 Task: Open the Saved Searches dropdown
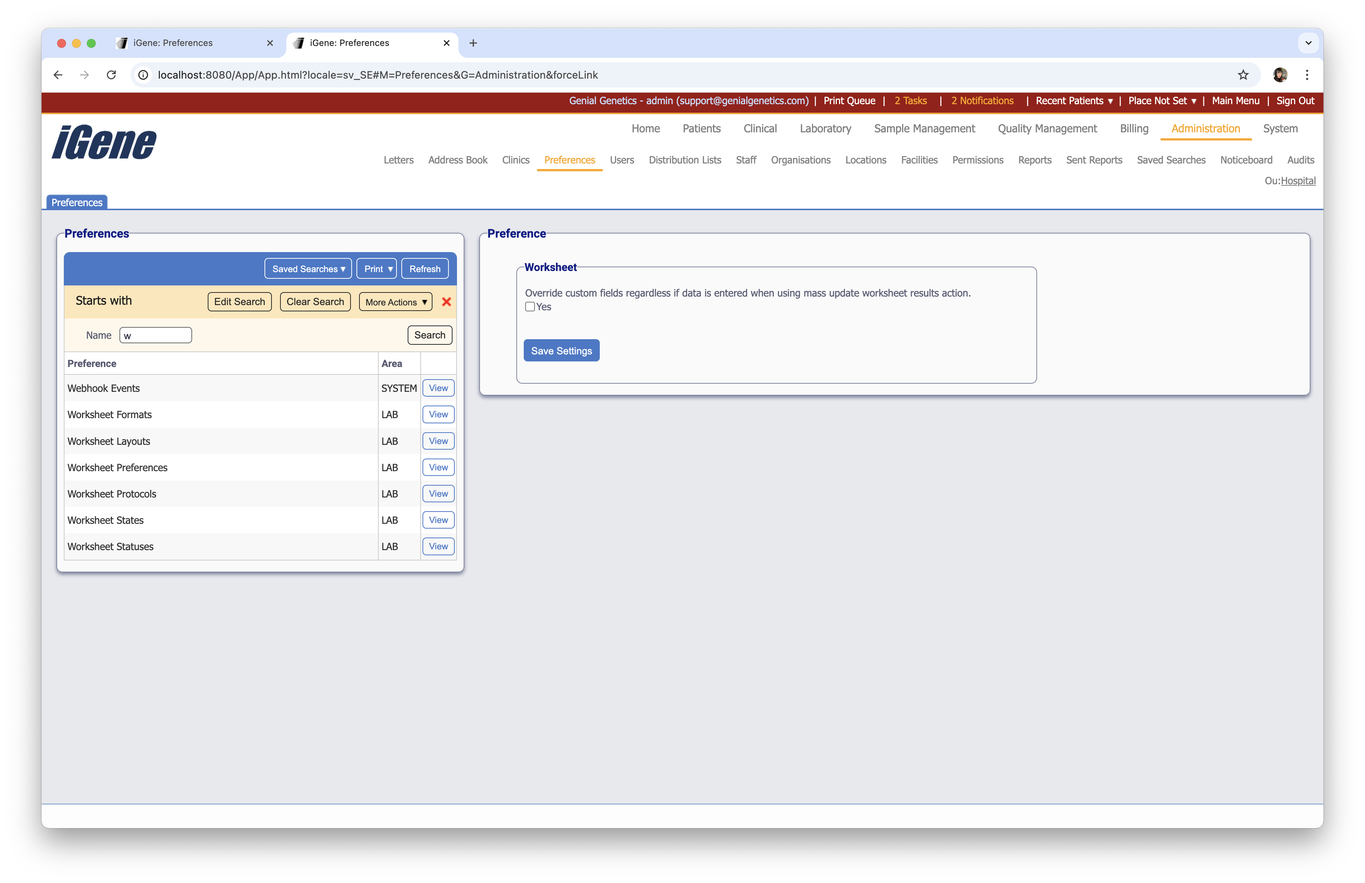[x=308, y=268]
